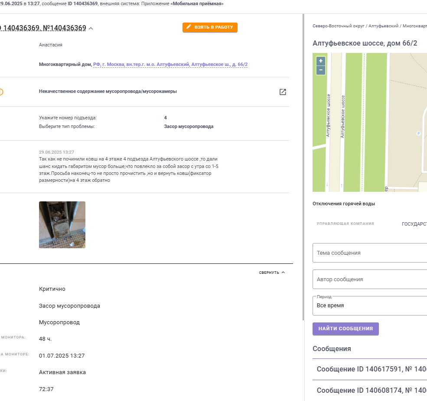The width and height of the screenshot is (427, 401).
Task: Open the 'Период' dropdown showing Все время
Action: [370, 306]
